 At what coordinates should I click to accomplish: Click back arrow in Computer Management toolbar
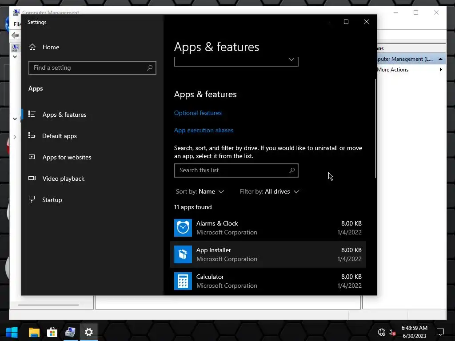click(15, 36)
